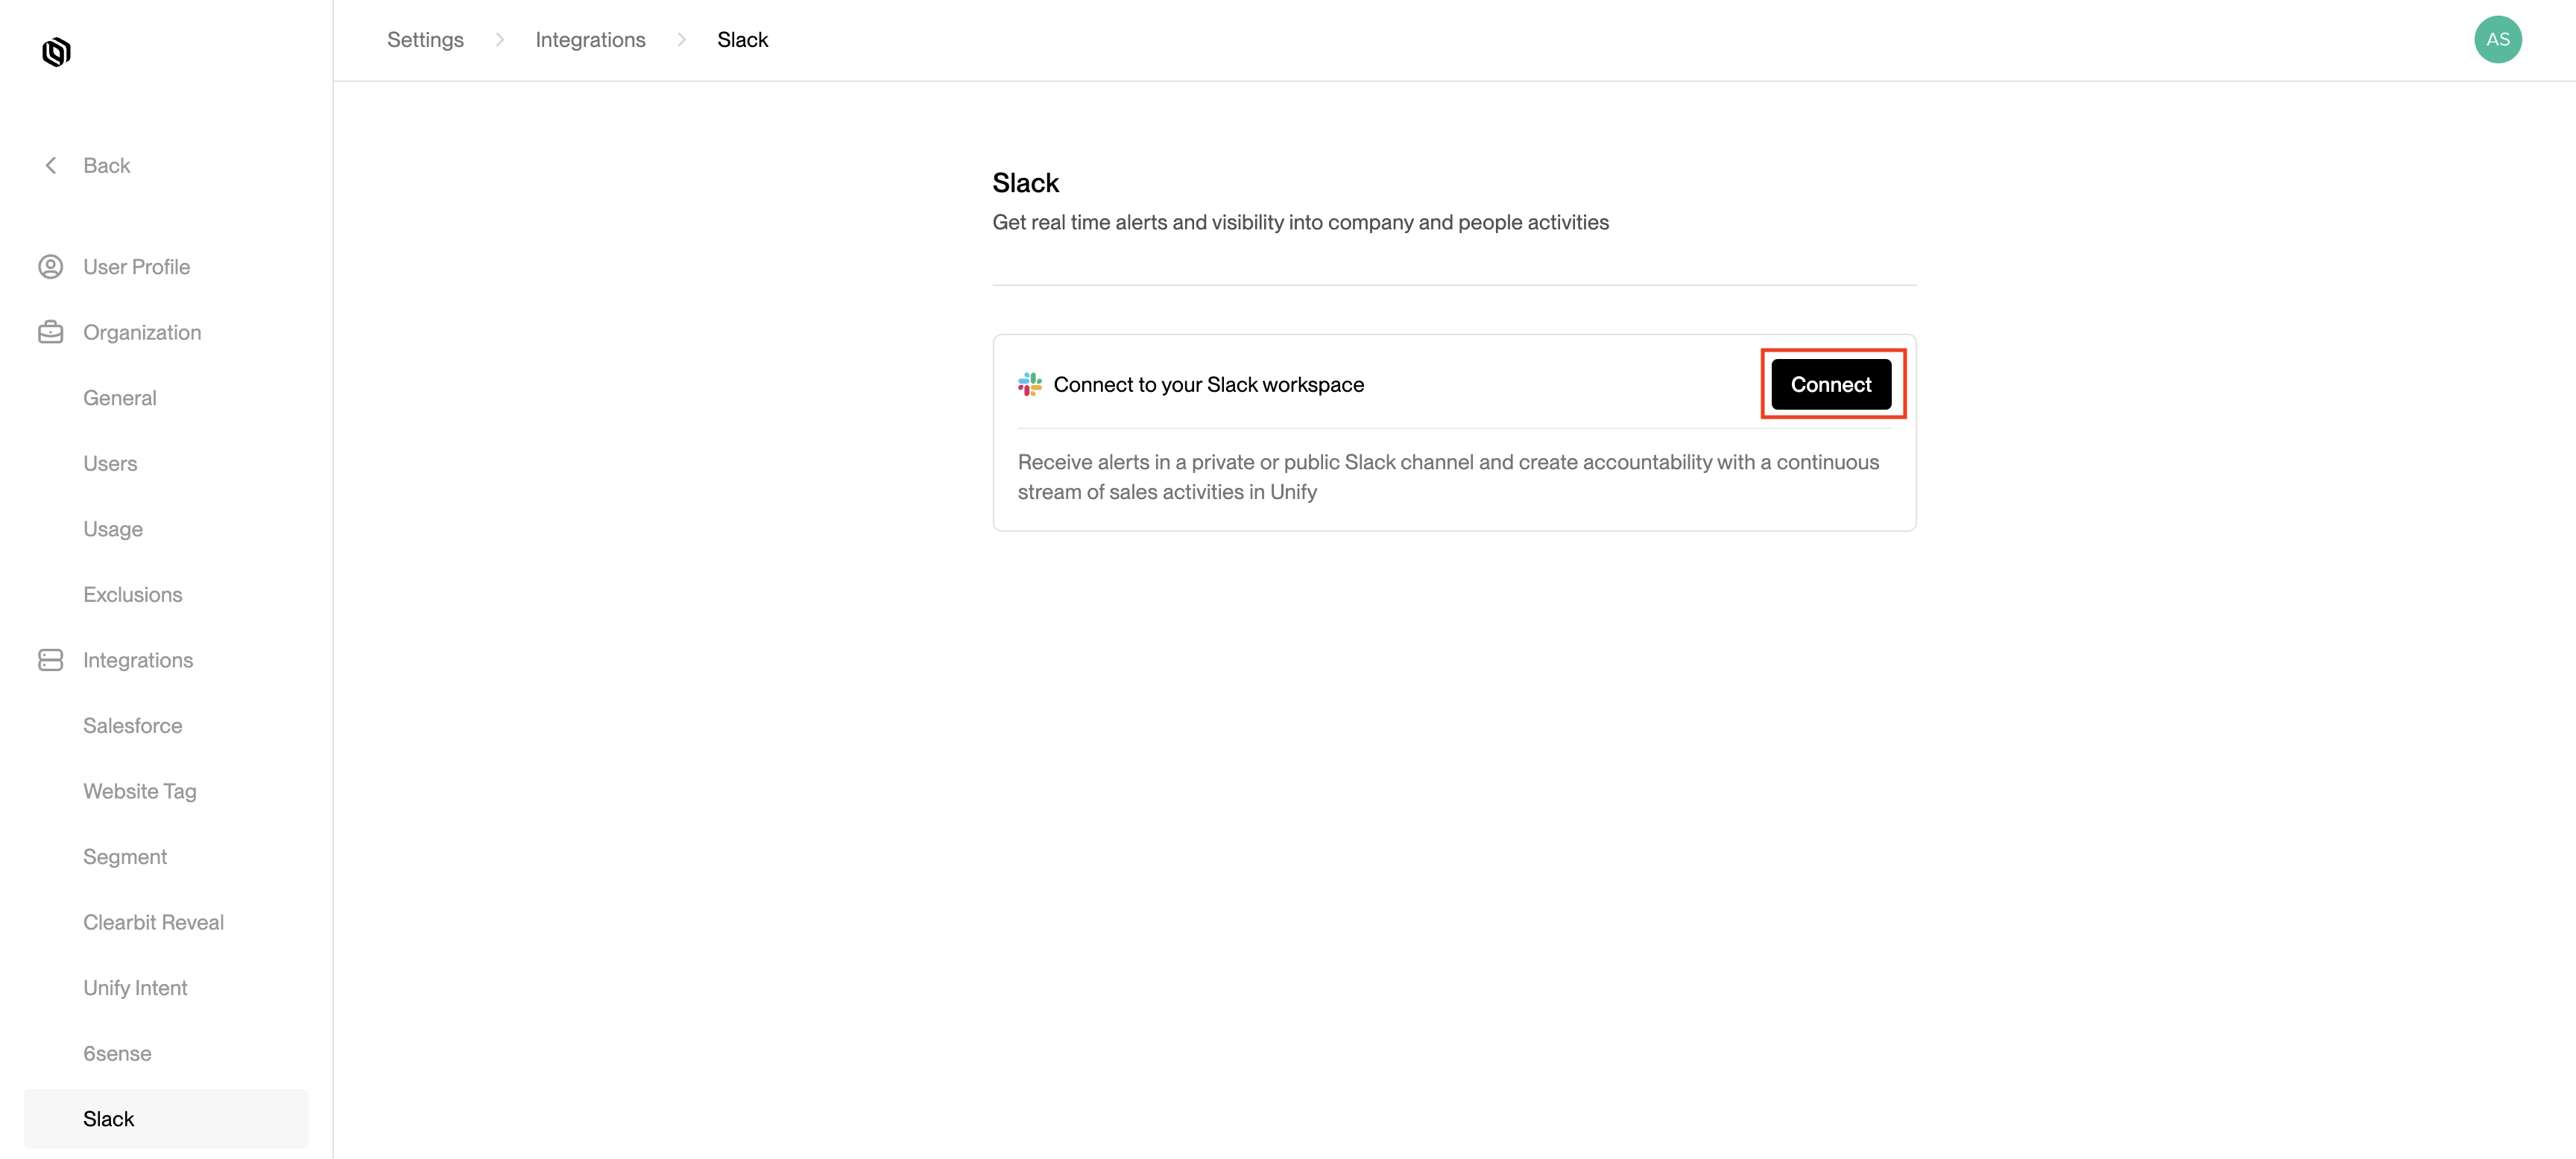
Task: Click the User Profile person icon
Action: [51, 267]
